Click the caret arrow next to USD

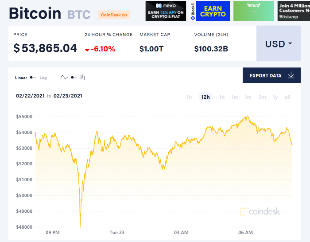click(290, 43)
